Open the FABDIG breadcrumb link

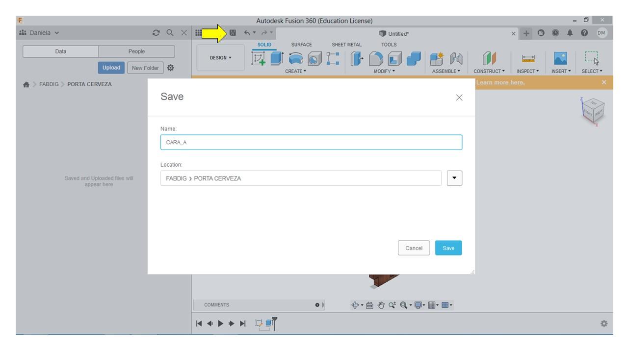pyautogui.click(x=49, y=84)
